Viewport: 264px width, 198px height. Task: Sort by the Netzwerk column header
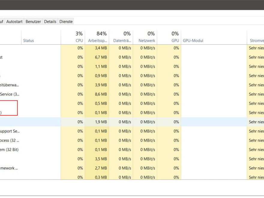[145, 37]
